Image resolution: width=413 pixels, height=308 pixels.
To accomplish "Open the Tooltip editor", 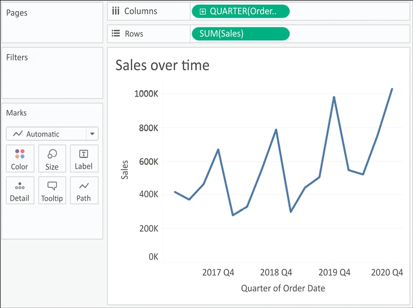I will pos(52,190).
